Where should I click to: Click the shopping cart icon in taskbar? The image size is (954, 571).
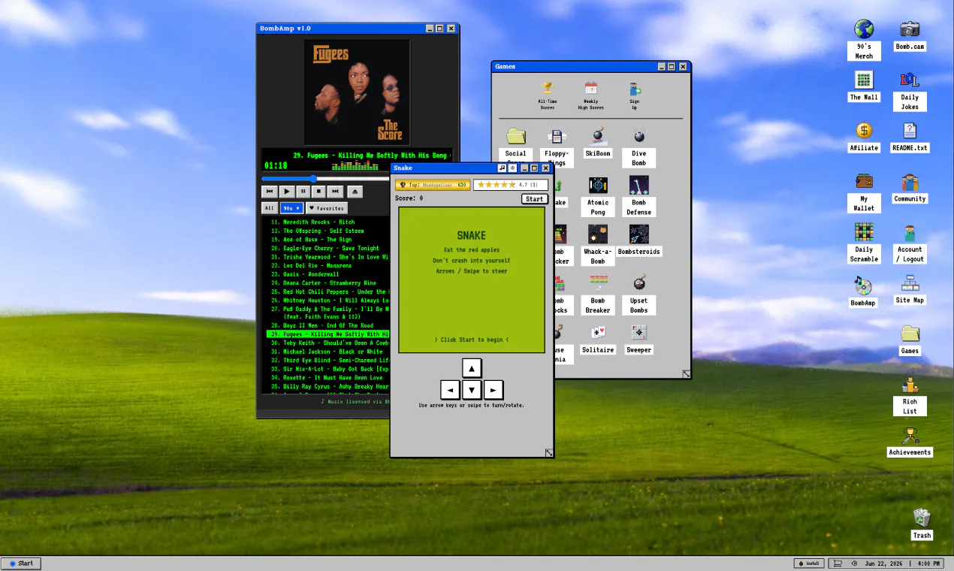pyautogui.click(x=838, y=563)
